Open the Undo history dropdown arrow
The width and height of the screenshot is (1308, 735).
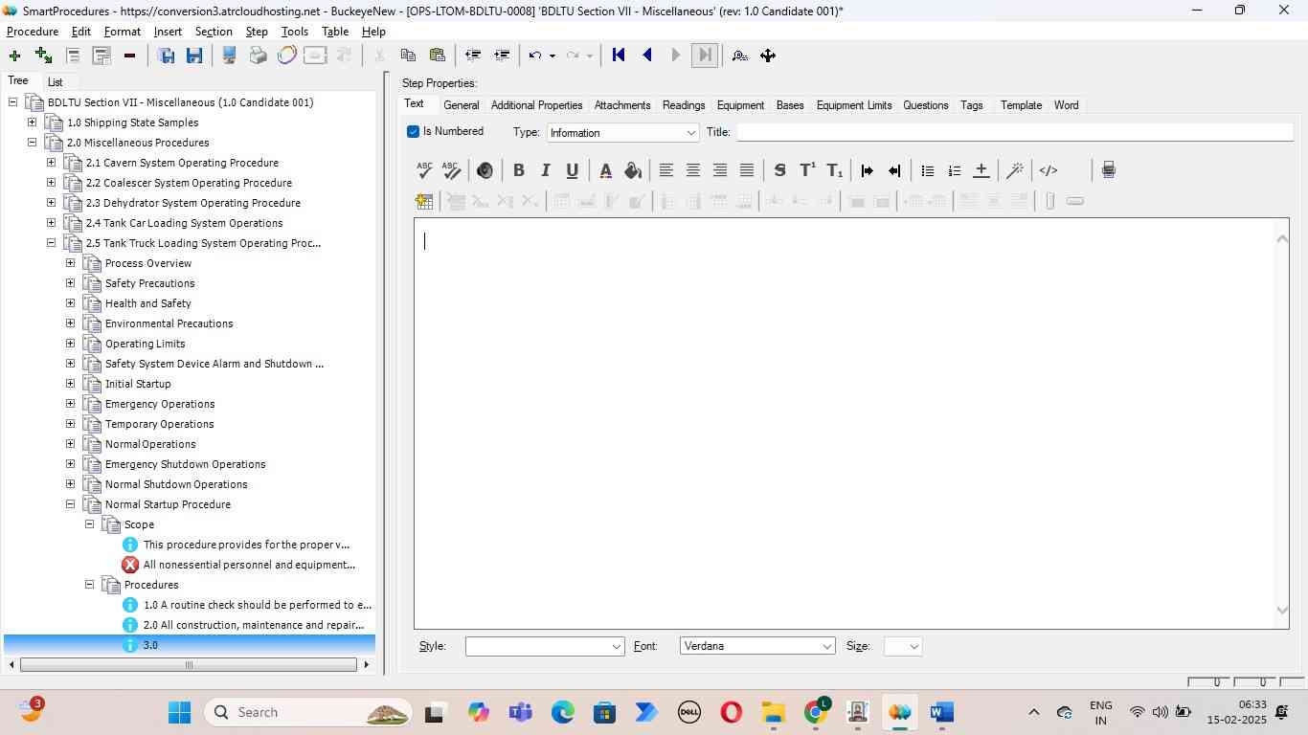click(553, 56)
